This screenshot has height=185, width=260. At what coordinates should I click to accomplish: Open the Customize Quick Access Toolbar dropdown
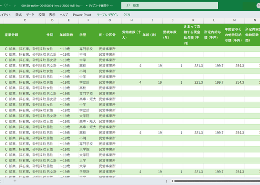tap(15, 5)
